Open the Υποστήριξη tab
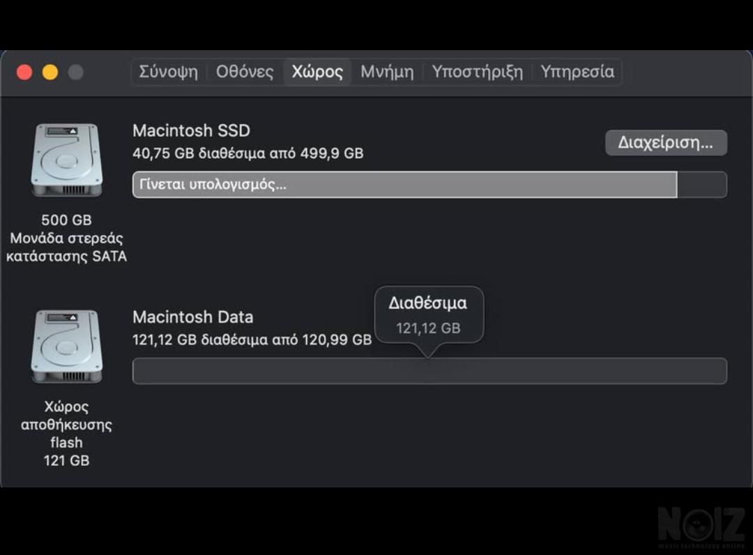Screen dimensions: 753x555 477,72
